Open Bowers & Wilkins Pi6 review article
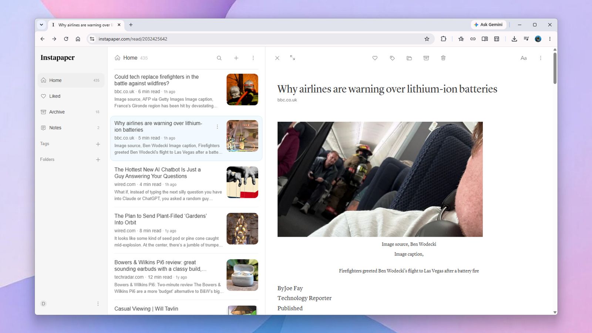 click(160, 266)
